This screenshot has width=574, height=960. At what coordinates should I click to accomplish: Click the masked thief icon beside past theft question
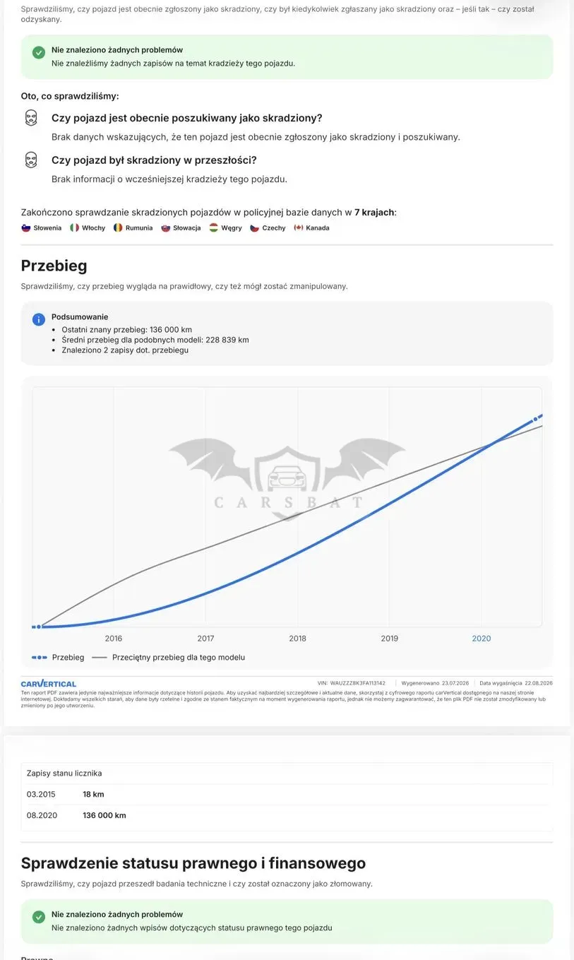click(30, 160)
